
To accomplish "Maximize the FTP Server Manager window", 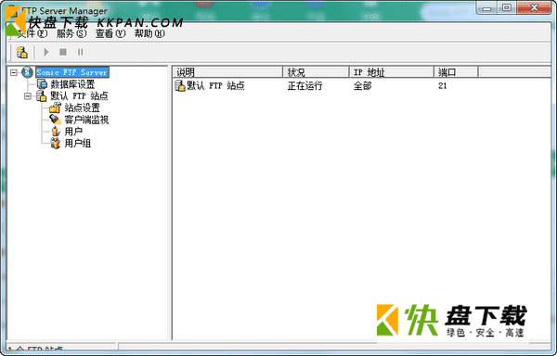I will pos(507,7).
